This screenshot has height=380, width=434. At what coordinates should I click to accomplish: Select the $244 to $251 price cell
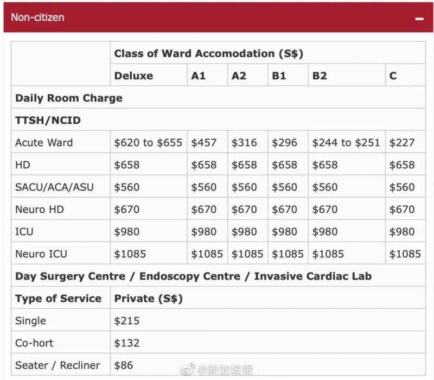click(347, 143)
